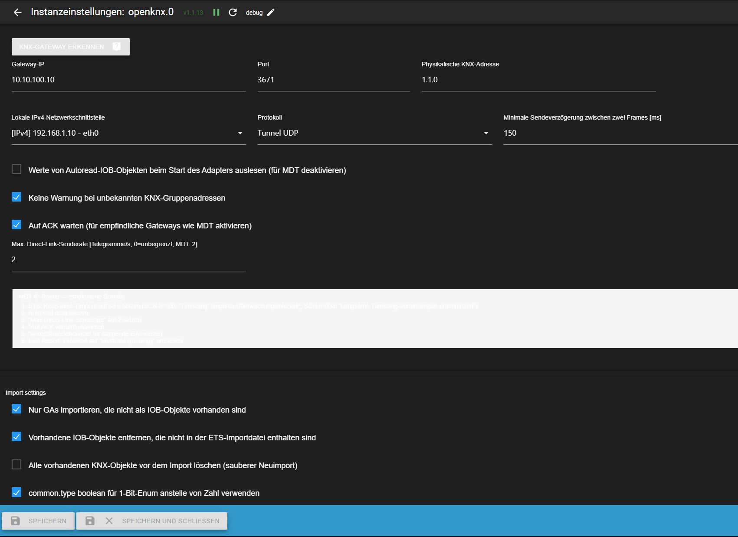Restart the instance with reload icon
The width and height of the screenshot is (738, 537).
pyautogui.click(x=233, y=13)
